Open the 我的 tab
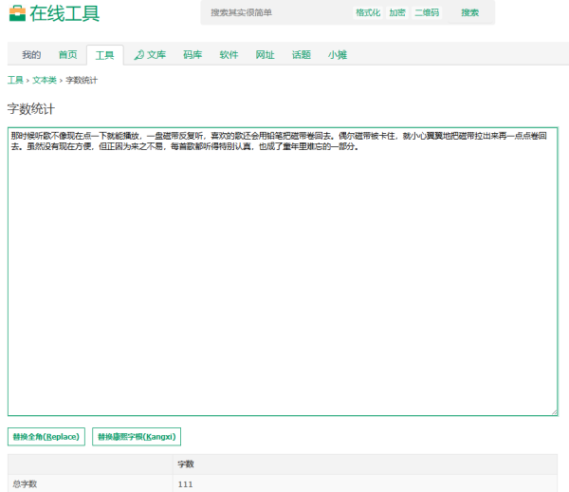The width and height of the screenshot is (569, 492). [31, 55]
